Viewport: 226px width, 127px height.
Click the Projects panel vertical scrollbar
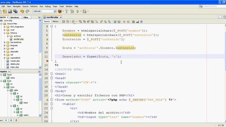point(40,44)
